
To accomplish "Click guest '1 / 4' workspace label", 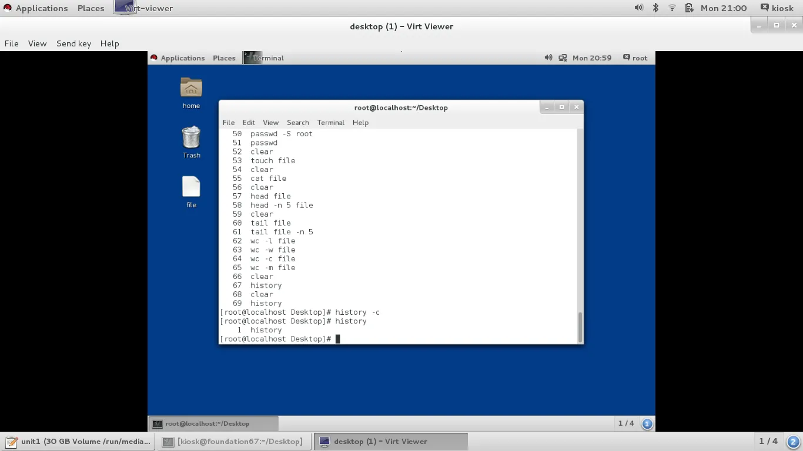I will 626,423.
